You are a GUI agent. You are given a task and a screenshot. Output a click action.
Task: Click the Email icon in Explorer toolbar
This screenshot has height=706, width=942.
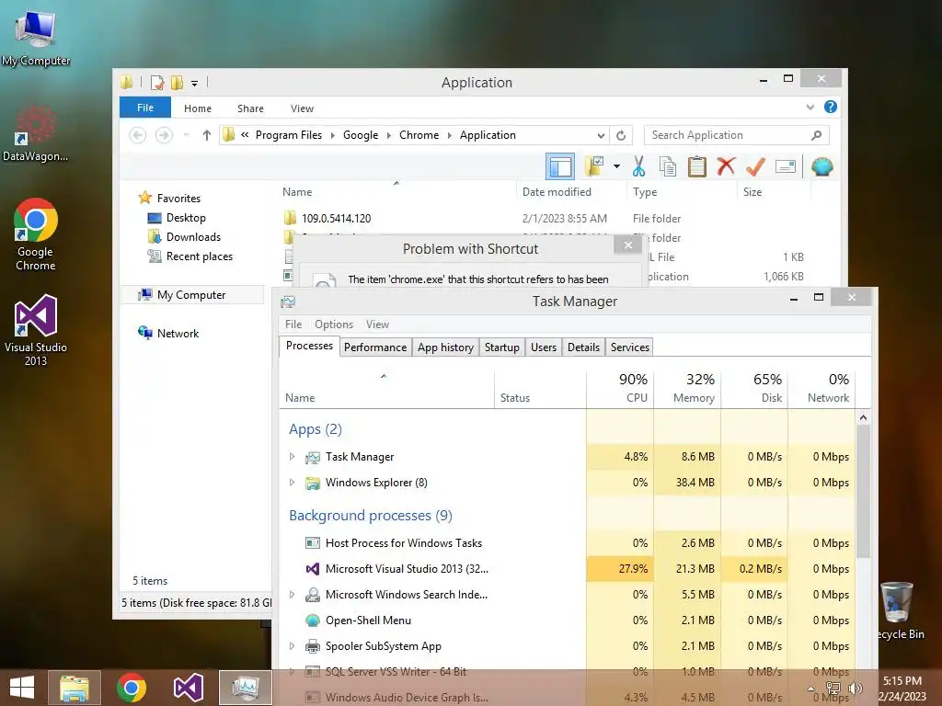coord(786,166)
